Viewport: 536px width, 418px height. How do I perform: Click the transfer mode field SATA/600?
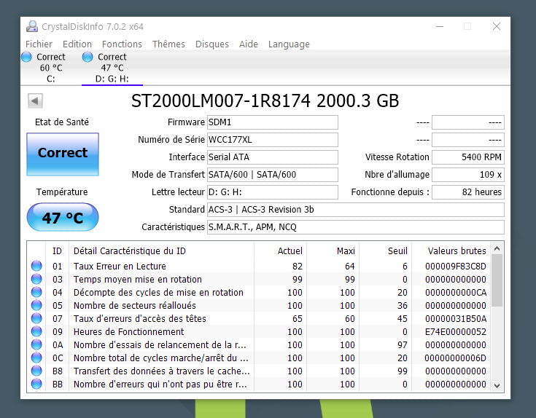point(273,174)
